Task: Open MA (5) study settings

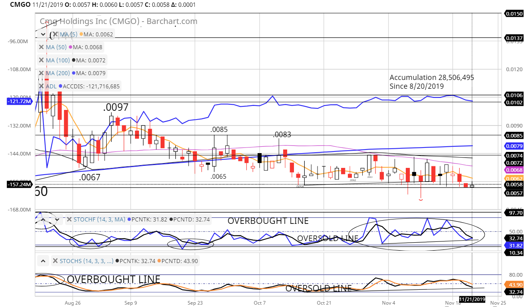Action: [69, 34]
